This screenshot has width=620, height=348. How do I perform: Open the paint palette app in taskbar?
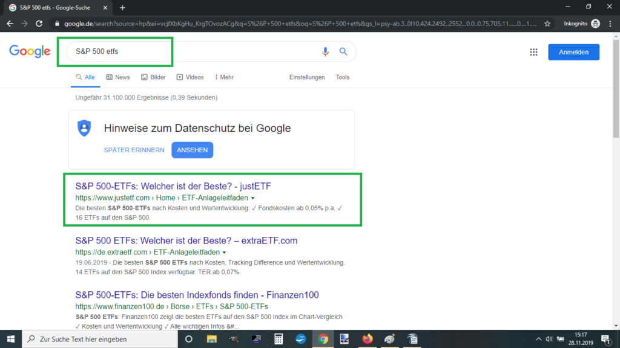click(389, 339)
